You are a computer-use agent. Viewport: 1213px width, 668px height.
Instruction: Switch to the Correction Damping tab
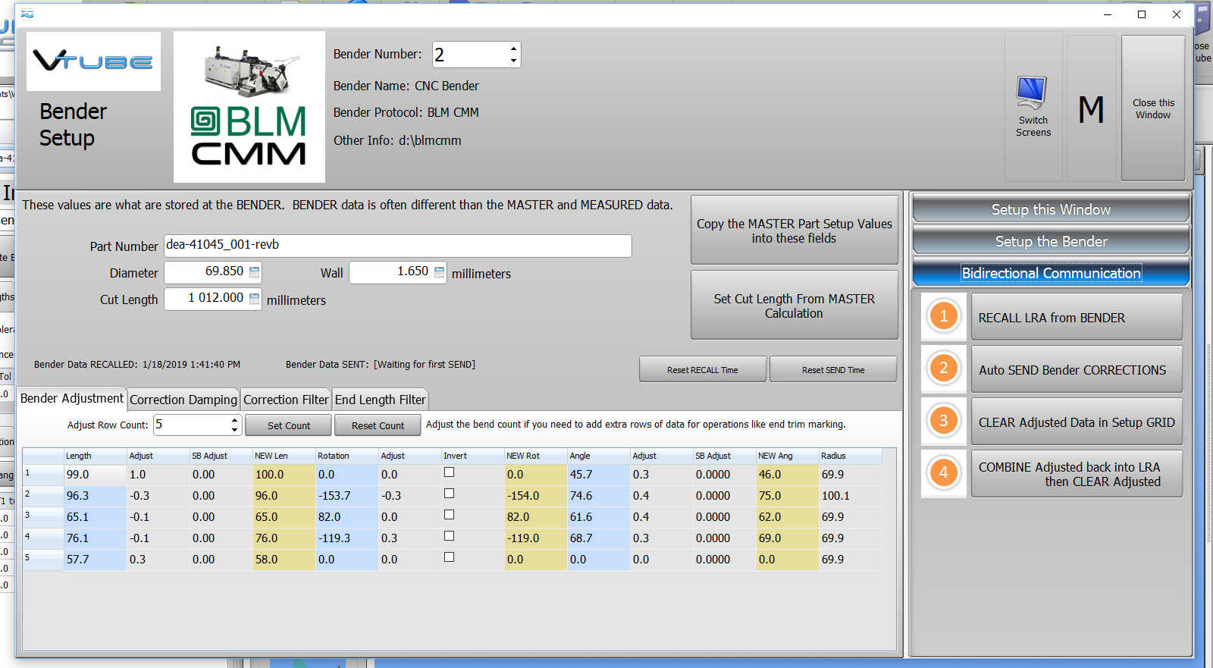(x=183, y=400)
